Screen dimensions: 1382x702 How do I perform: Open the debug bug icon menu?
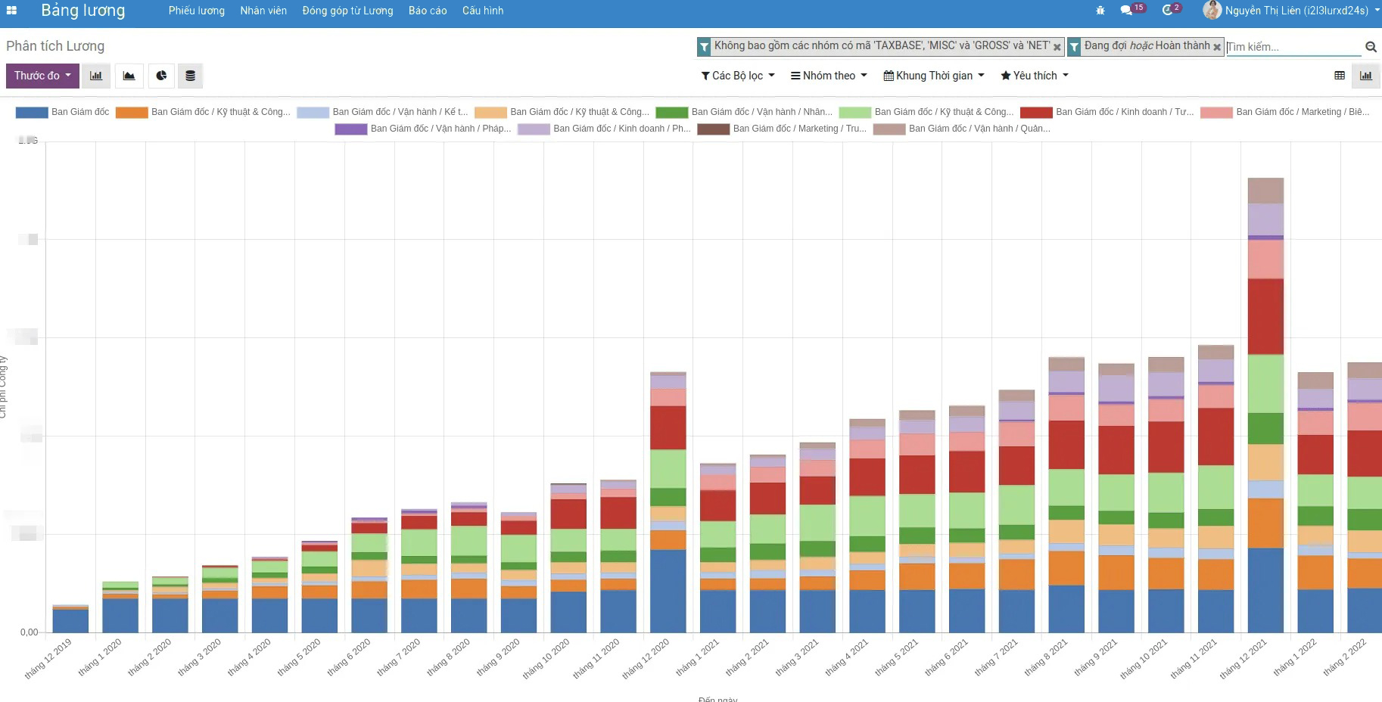pyautogui.click(x=1100, y=11)
